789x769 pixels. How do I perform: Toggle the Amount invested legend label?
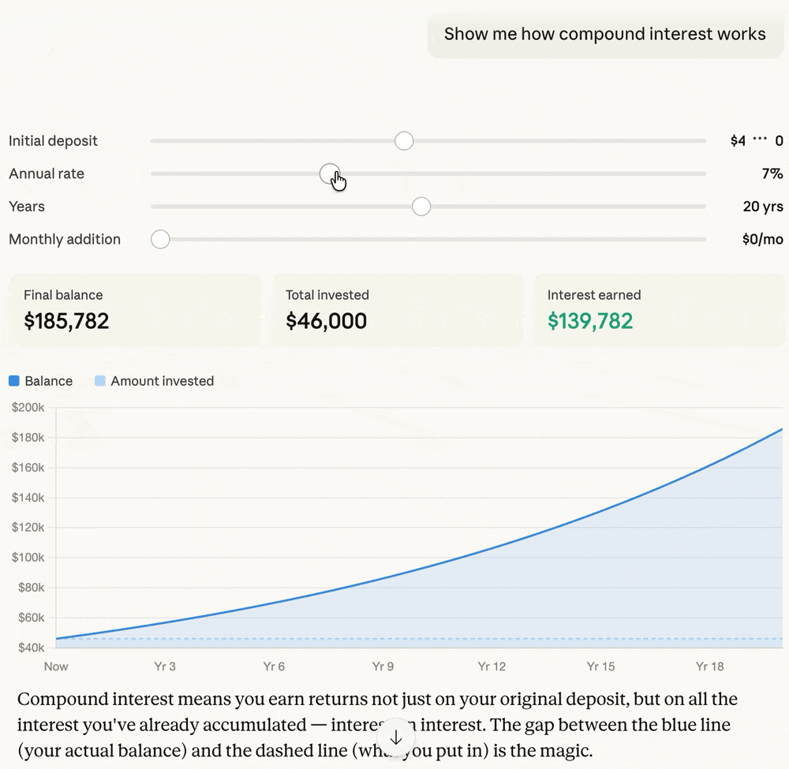[162, 381]
